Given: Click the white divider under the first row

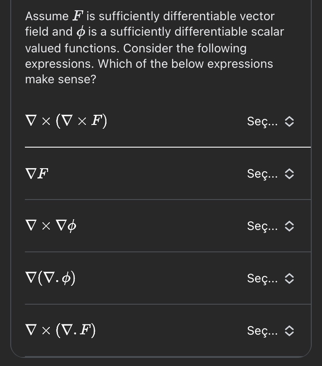Looking at the screenshot, I should [x=167, y=147].
